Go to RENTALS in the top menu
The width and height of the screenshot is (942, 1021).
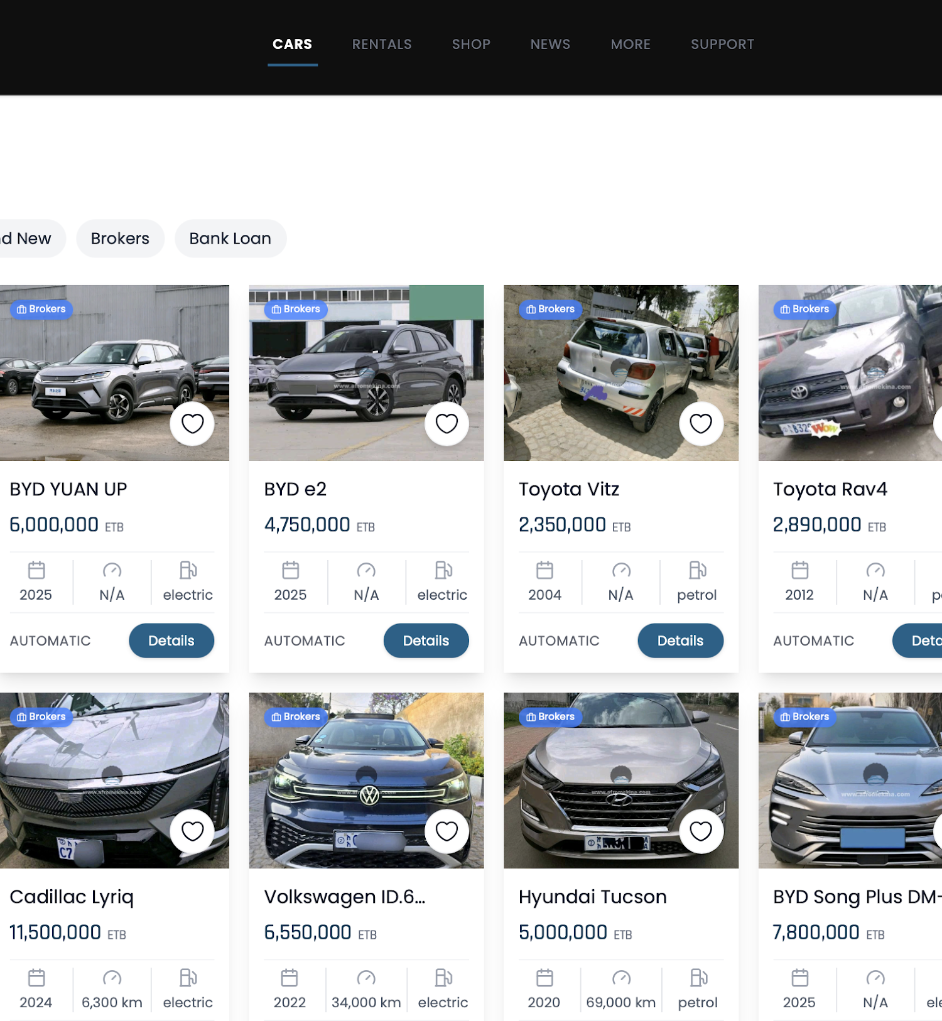382,44
